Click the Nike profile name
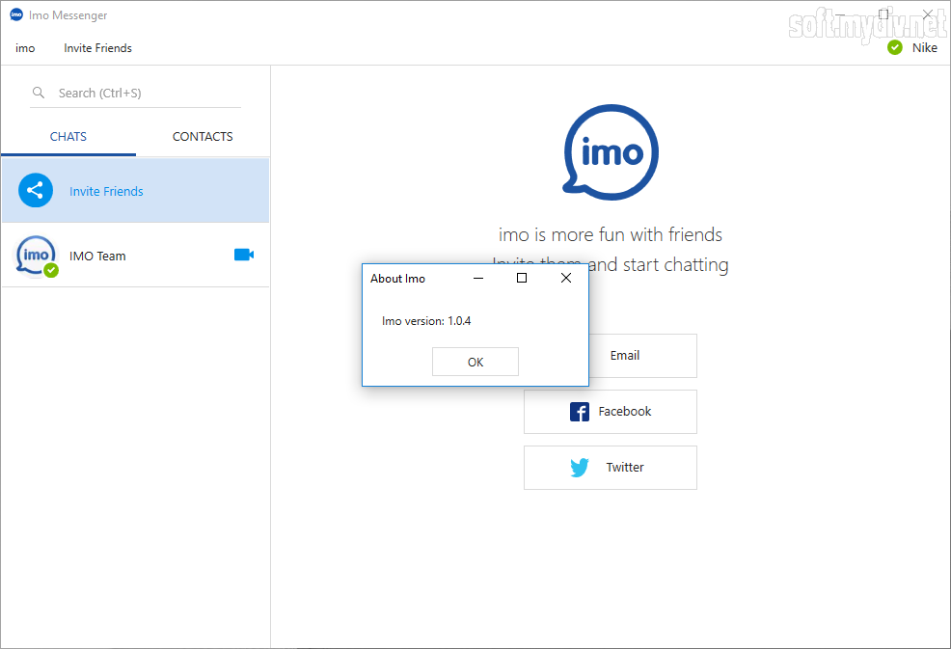Image resolution: width=951 pixels, height=649 pixels. click(925, 48)
